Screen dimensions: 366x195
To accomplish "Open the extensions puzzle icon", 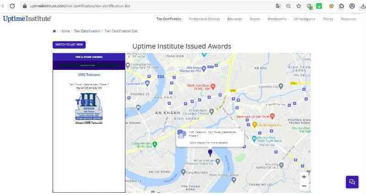I will pos(341,6).
